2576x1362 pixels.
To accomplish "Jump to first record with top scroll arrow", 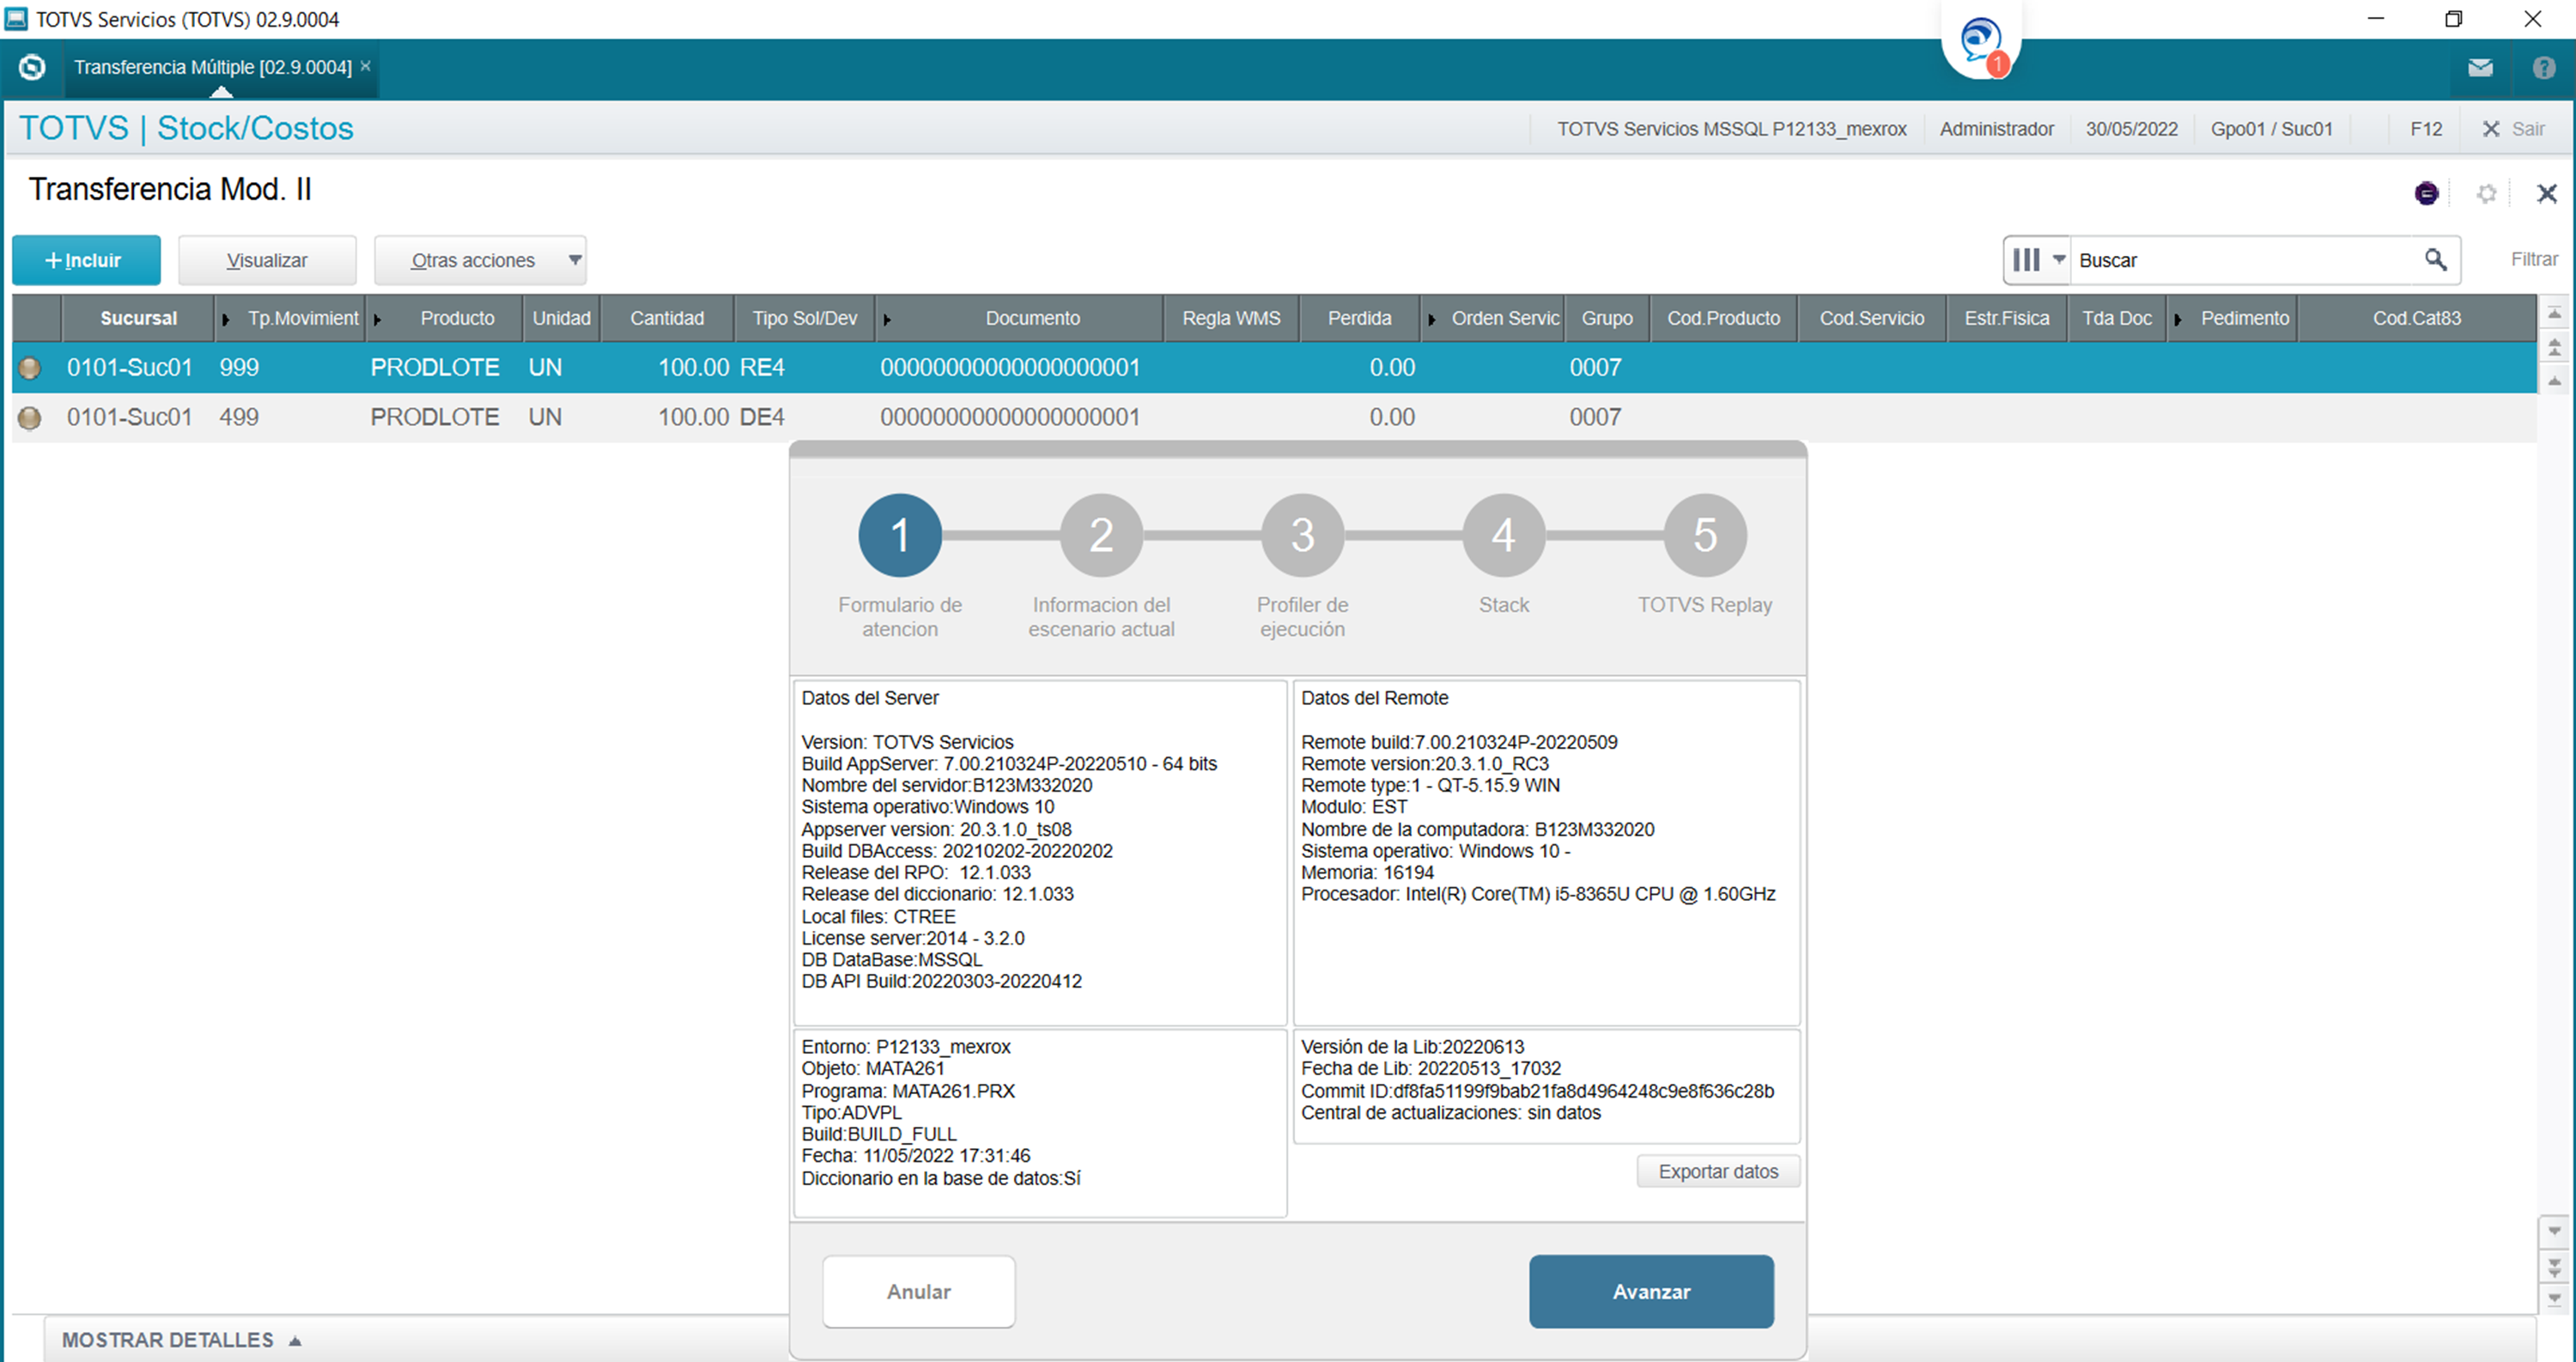I will coord(2555,313).
